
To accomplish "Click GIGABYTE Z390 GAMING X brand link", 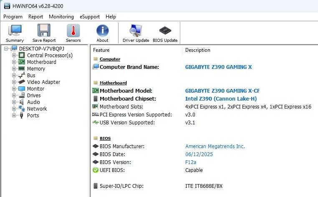I will point(218,67).
